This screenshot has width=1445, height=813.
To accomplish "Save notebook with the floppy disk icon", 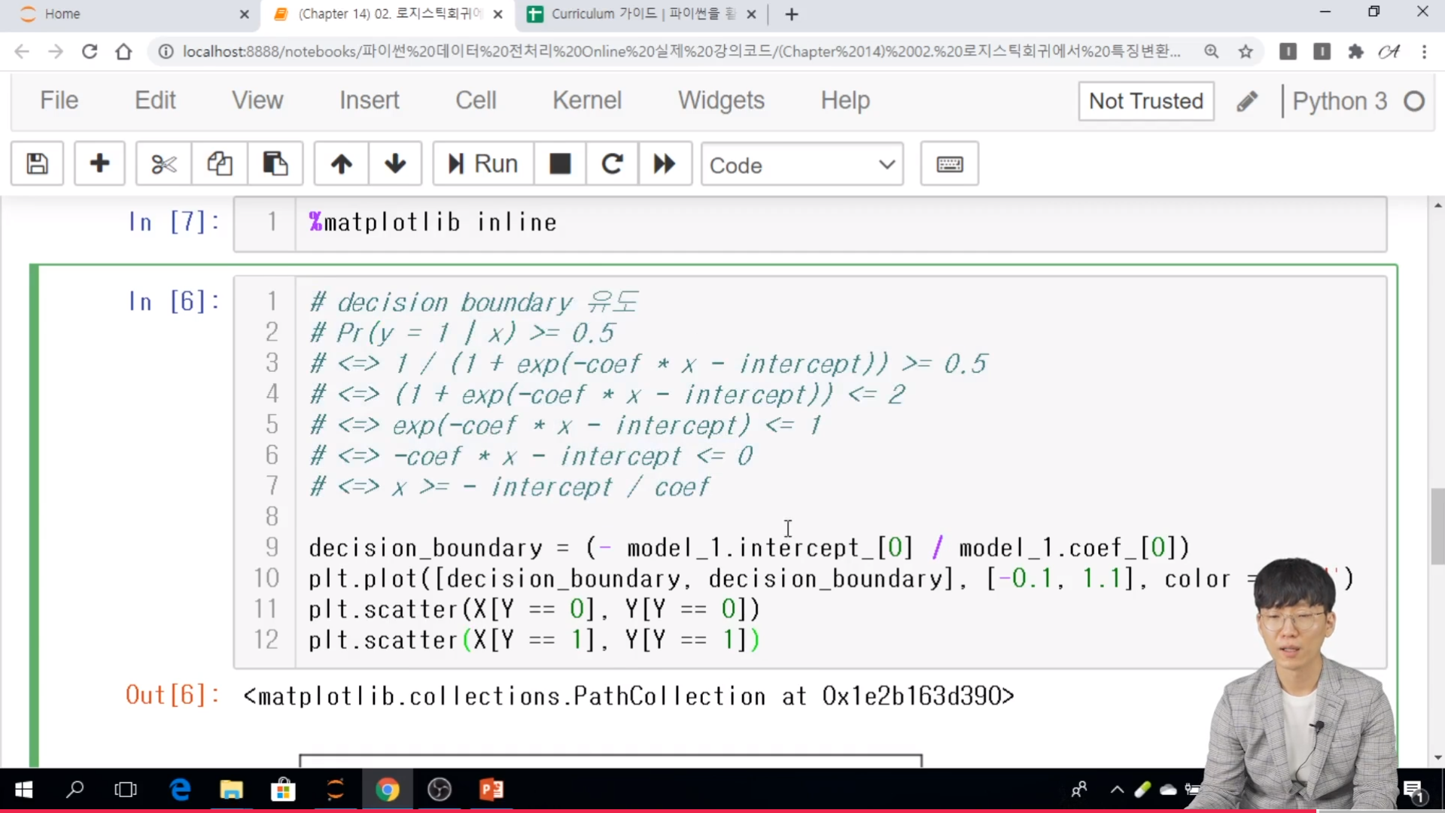I will (37, 163).
